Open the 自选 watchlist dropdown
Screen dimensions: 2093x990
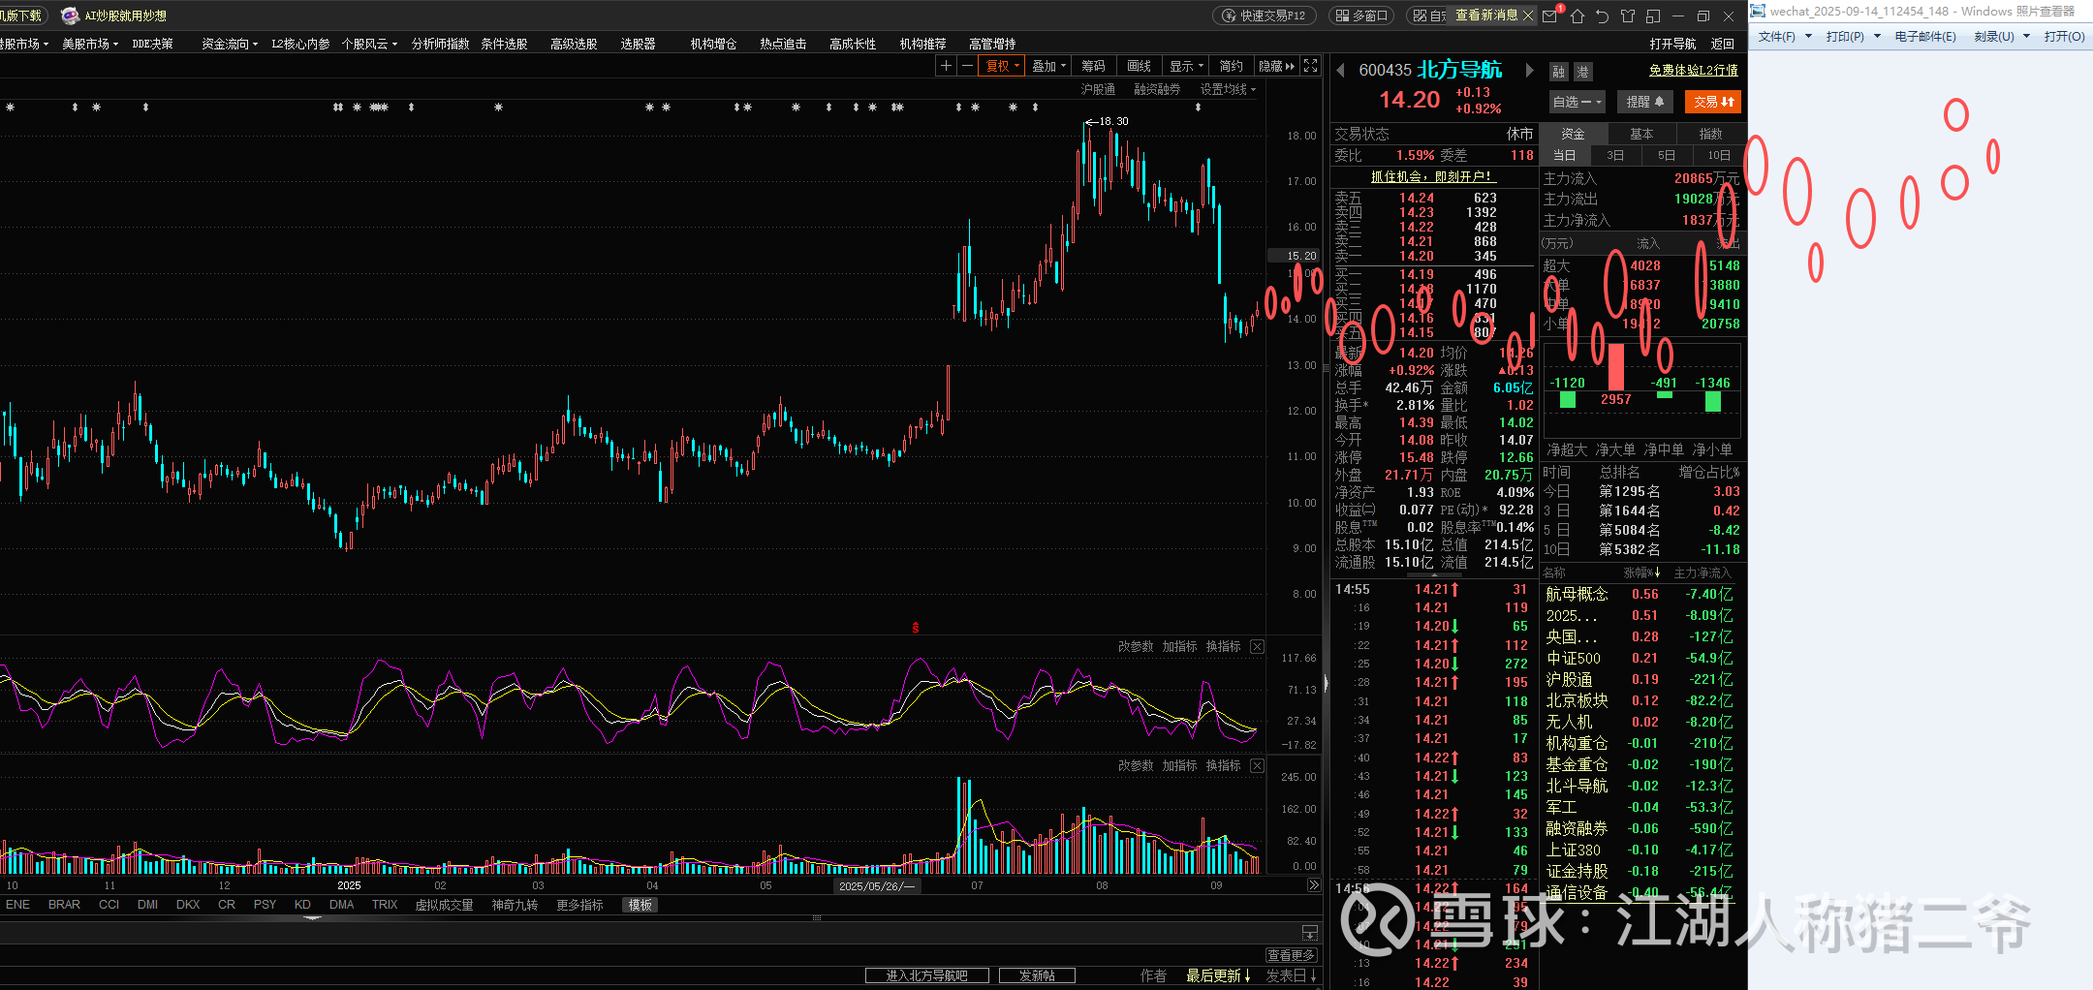pyautogui.click(x=1578, y=102)
